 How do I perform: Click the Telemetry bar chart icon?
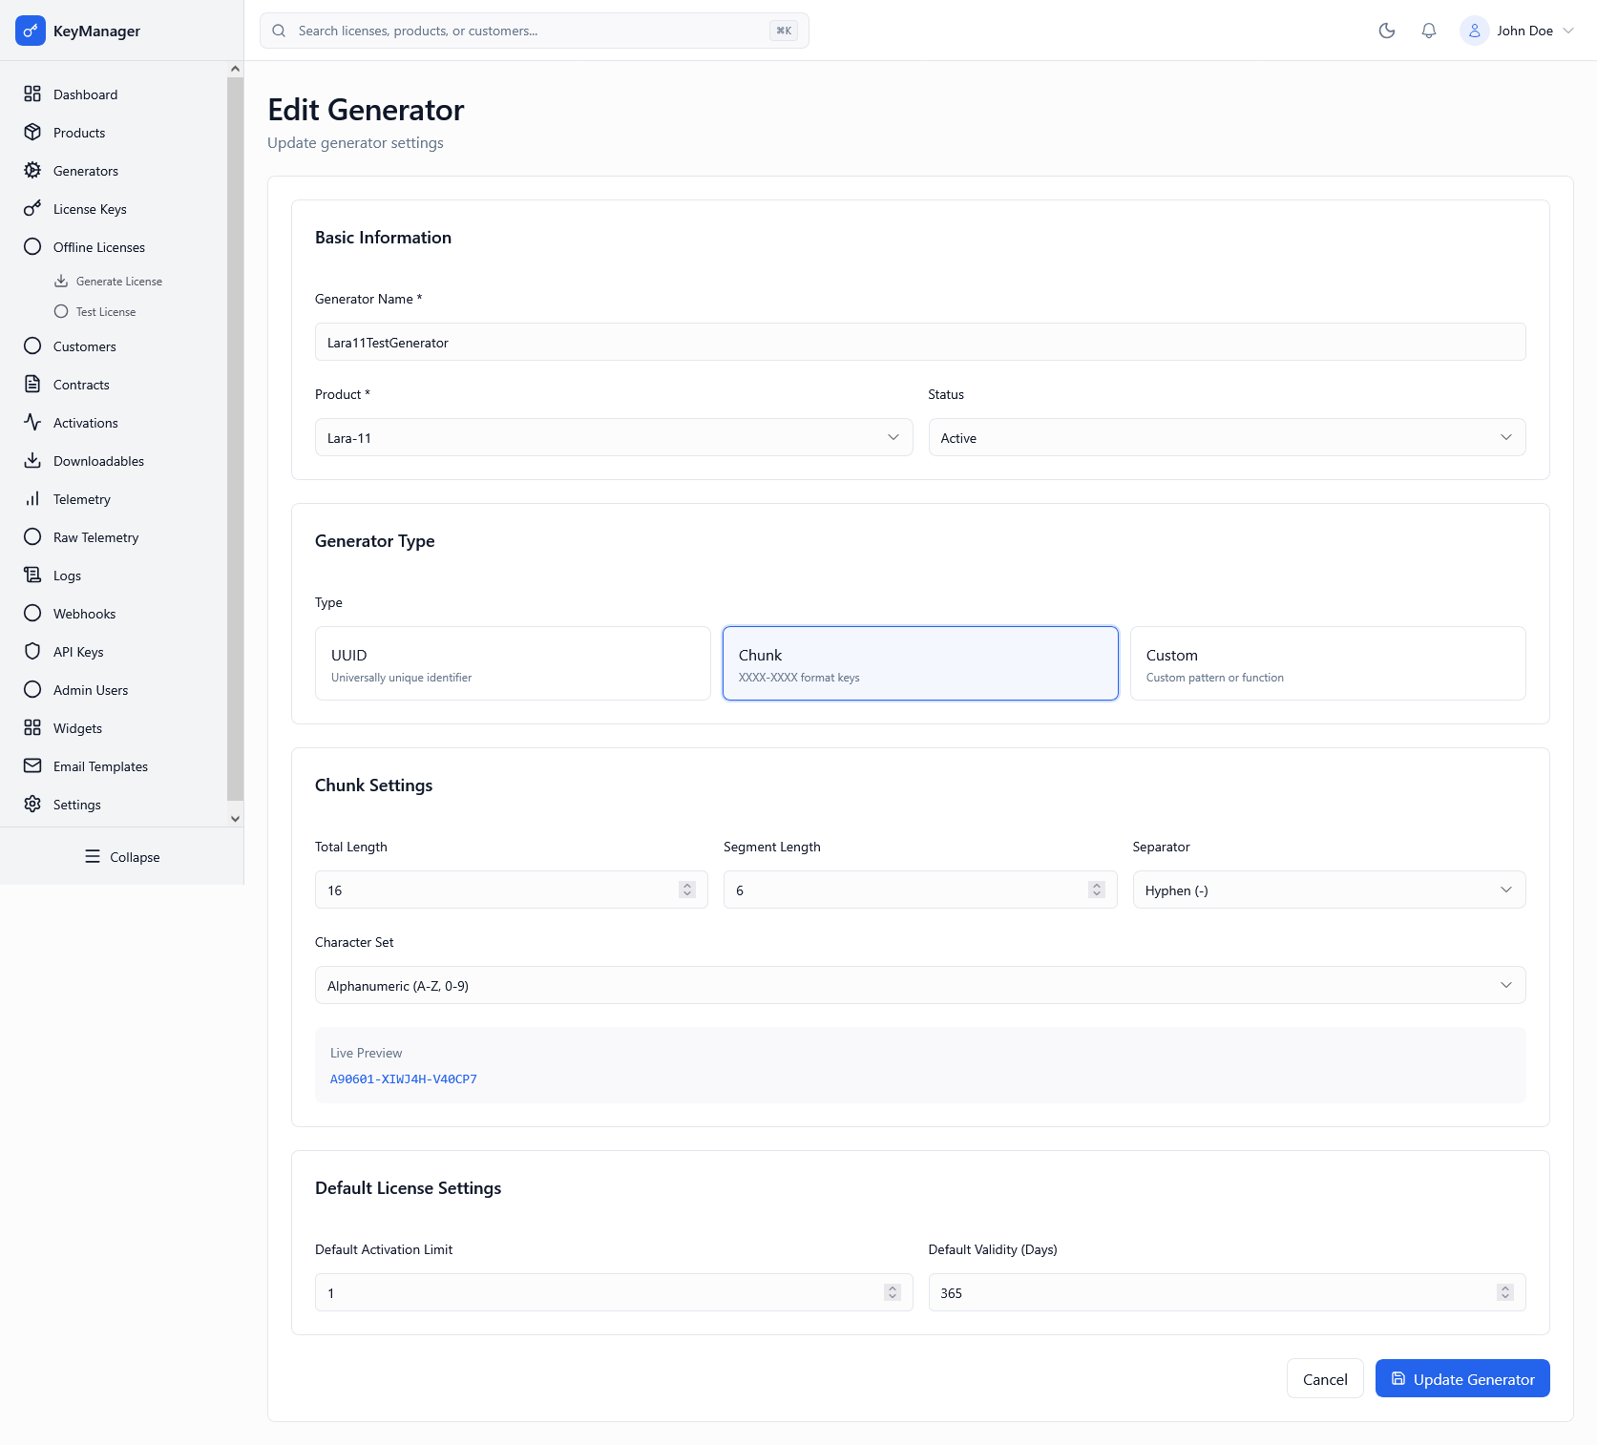(32, 499)
